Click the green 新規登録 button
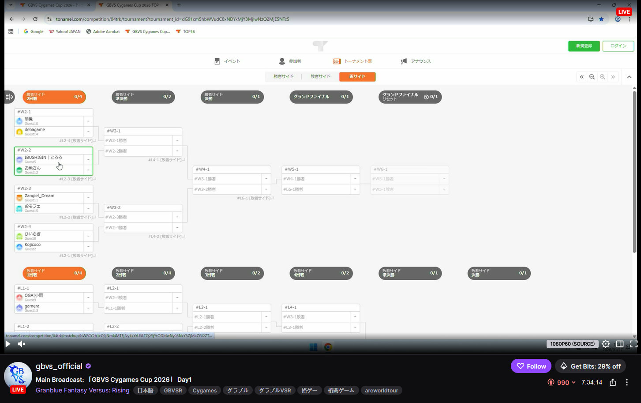The height and width of the screenshot is (403, 641). click(x=584, y=46)
